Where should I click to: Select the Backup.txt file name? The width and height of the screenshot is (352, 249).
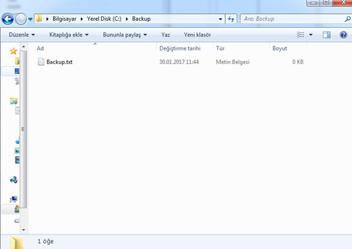pyautogui.click(x=59, y=62)
